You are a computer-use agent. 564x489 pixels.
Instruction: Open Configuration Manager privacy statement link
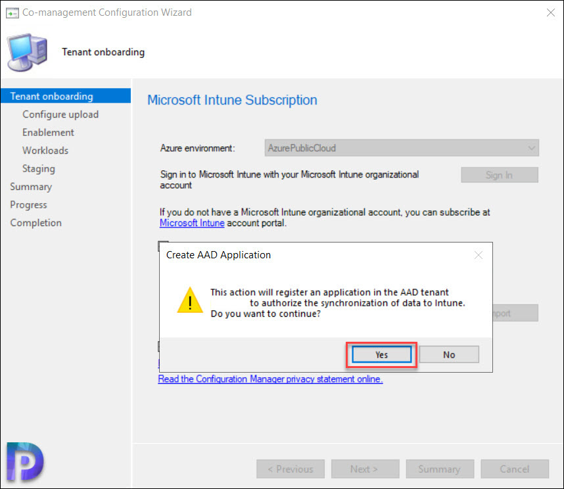(270, 379)
